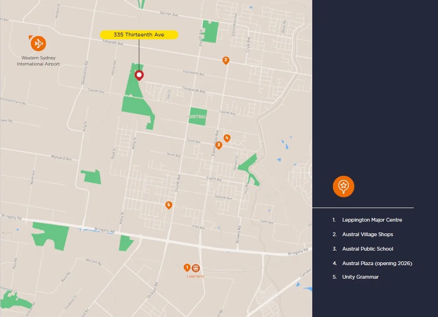Select Austral Plaza (opening 2026) entry
Image resolution: width=438 pixels, height=317 pixels.
(377, 263)
